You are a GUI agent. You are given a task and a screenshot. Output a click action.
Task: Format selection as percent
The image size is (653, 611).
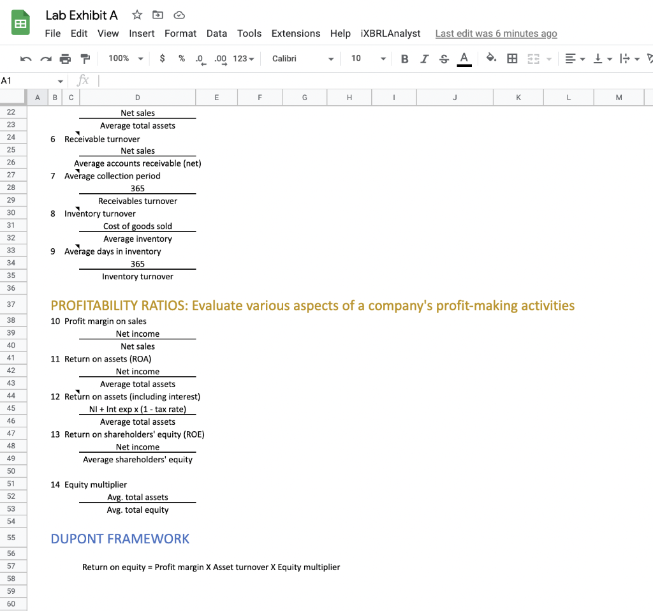[180, 58]
